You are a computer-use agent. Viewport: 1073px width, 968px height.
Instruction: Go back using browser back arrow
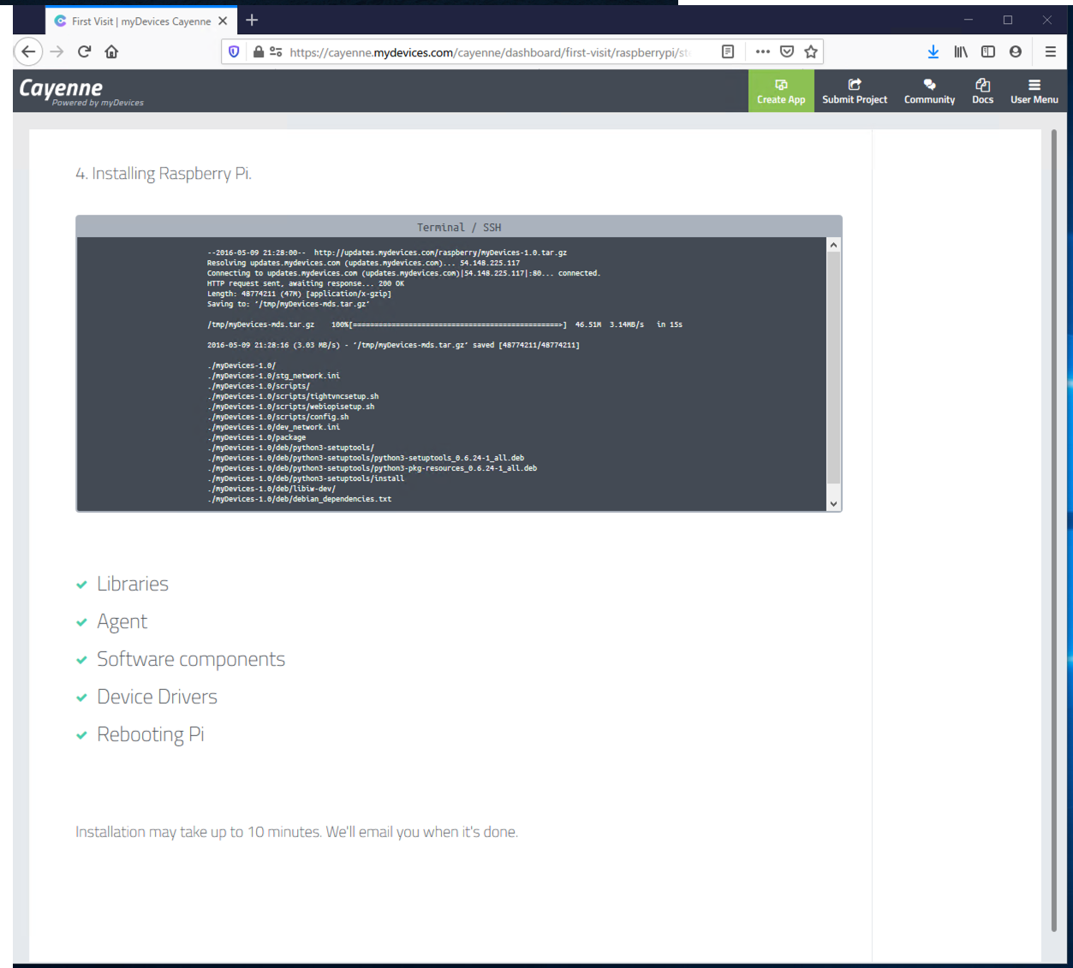coord(28,51)
